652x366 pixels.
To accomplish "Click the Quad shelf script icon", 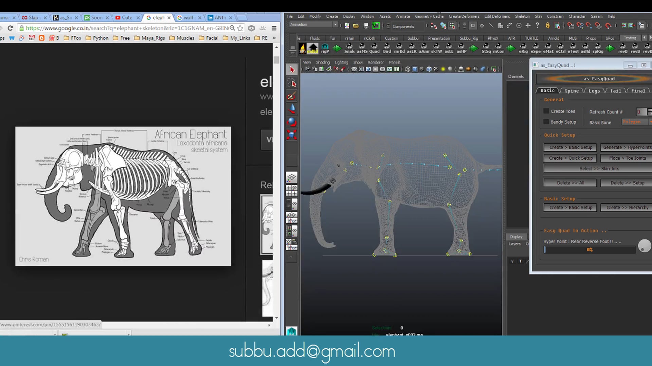I will 374,48.
